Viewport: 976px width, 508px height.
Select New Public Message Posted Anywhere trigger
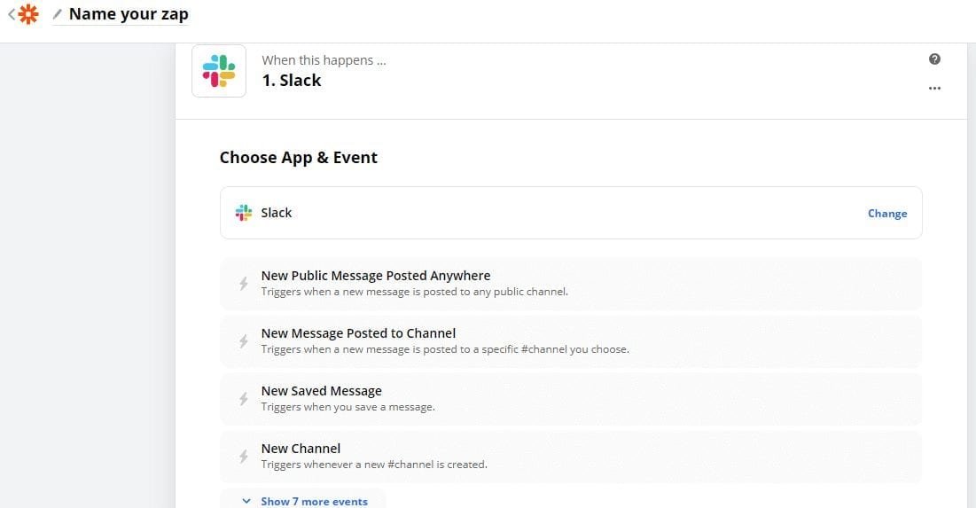(x=376, y=276)
